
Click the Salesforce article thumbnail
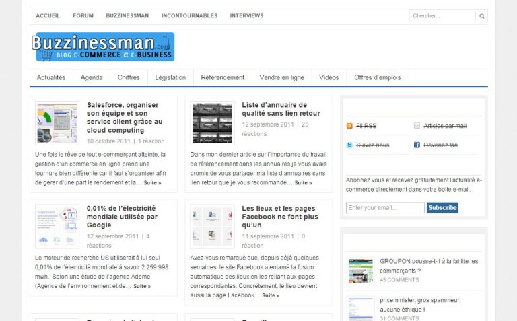(x=57, y=123)
